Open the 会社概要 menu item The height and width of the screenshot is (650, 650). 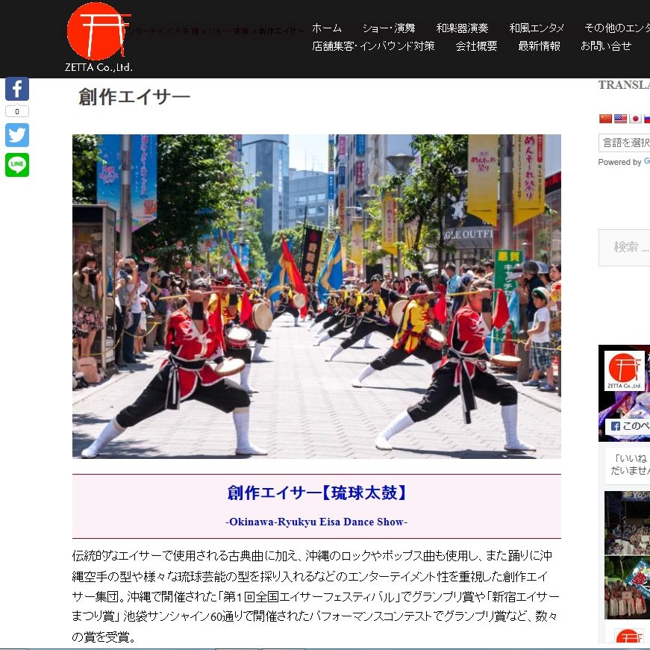[x=476, y=46]
